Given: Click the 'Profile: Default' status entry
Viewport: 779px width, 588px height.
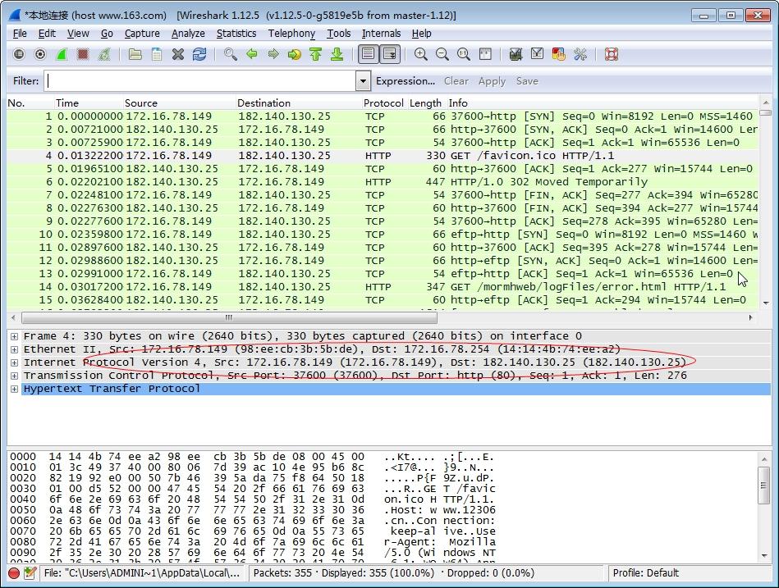Looking at the screenshot, I should [x=645, y=573].
